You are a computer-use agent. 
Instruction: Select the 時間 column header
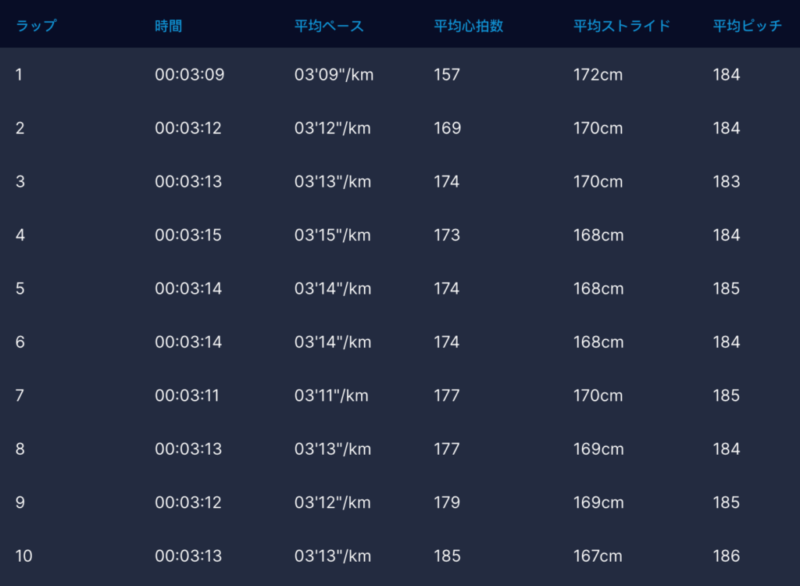point(168,26)
